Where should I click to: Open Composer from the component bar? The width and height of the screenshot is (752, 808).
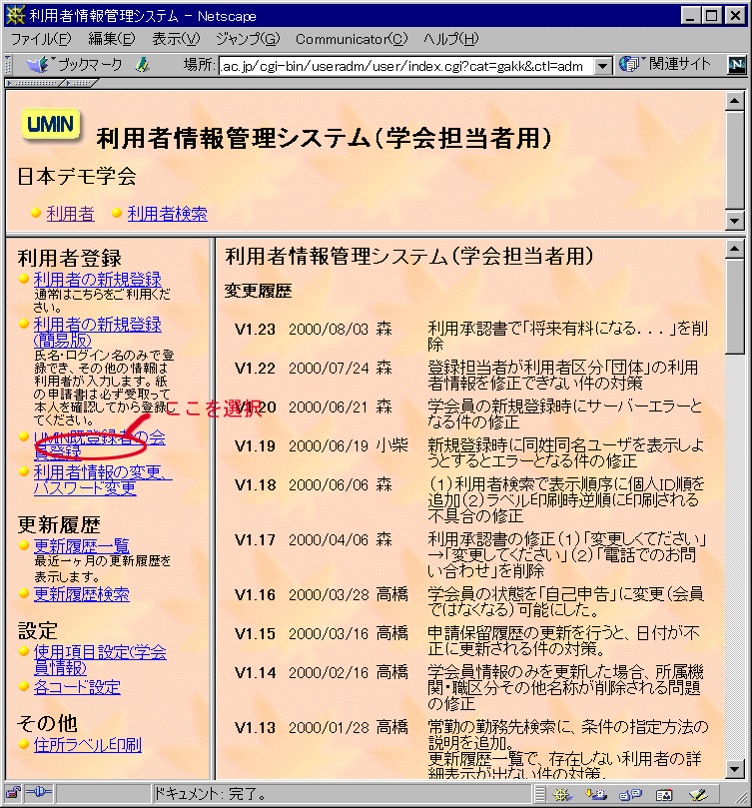(697, 794)
